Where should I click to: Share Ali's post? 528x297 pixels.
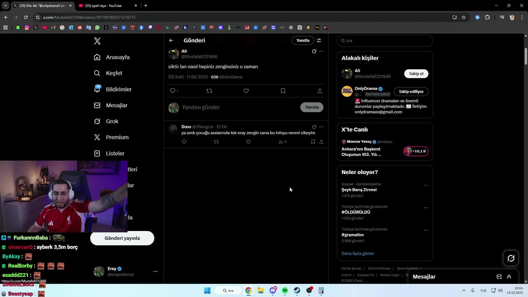tap(320, 91)
